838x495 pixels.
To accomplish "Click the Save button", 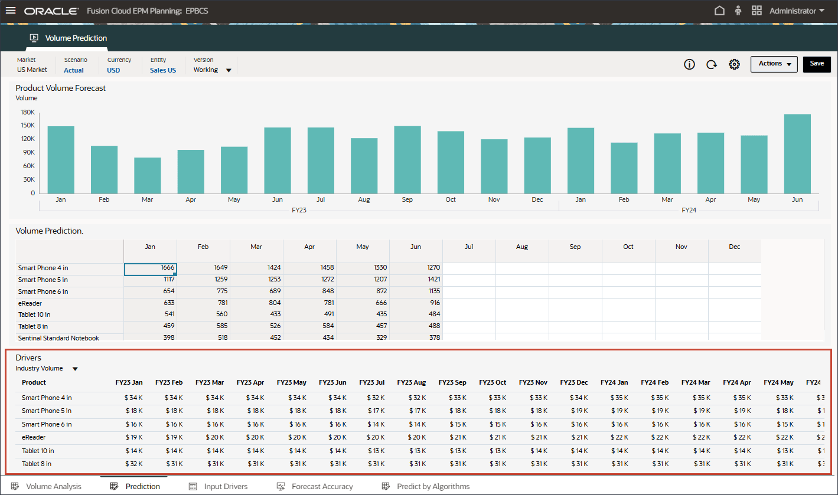I will coord(816,64).
